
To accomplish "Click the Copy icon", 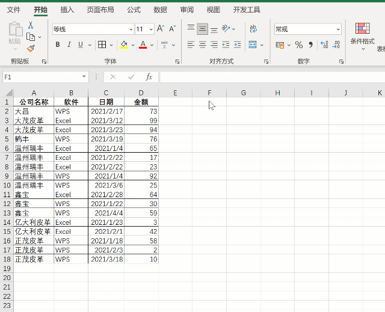I will tap(31, 37).
